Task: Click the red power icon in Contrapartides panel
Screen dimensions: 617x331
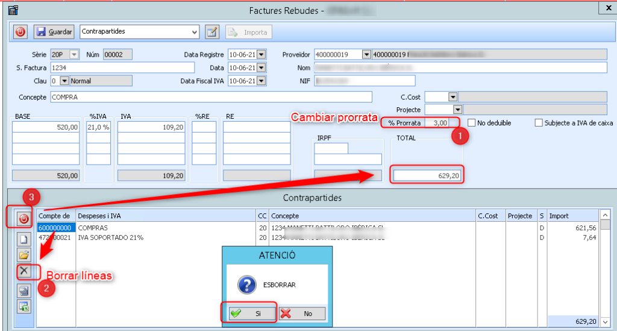Action: (25, 218)
